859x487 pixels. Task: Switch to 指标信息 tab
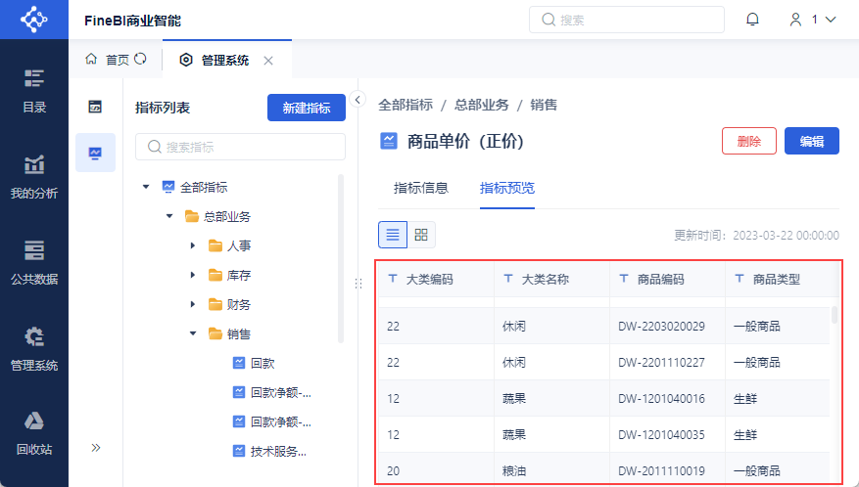pyautogui.click(x=421, y=188)
